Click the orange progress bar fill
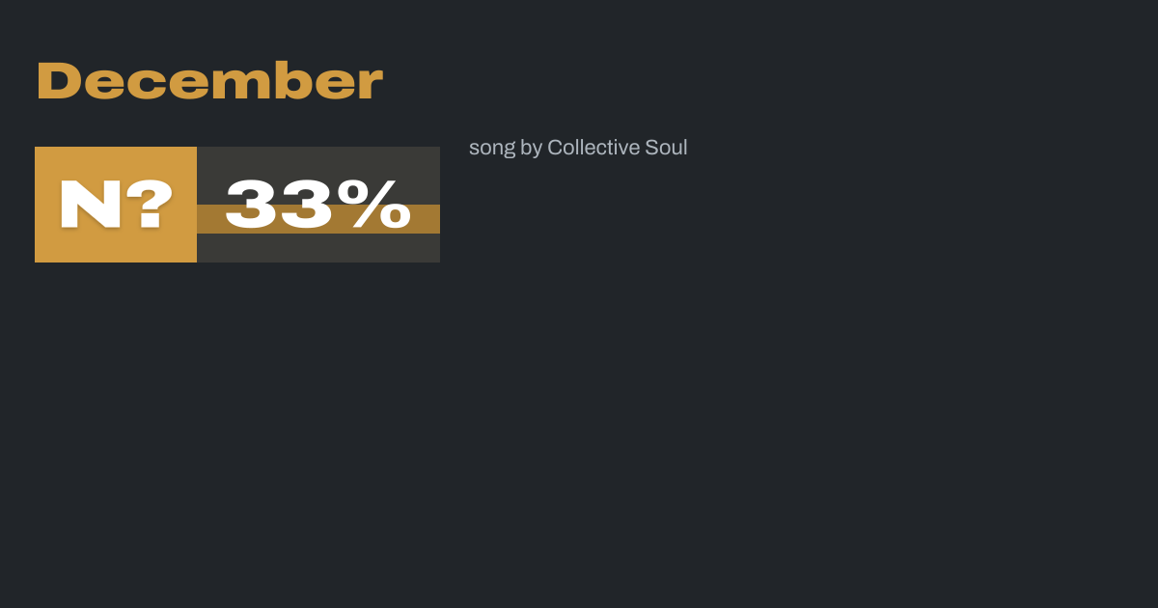 point(211,220)
